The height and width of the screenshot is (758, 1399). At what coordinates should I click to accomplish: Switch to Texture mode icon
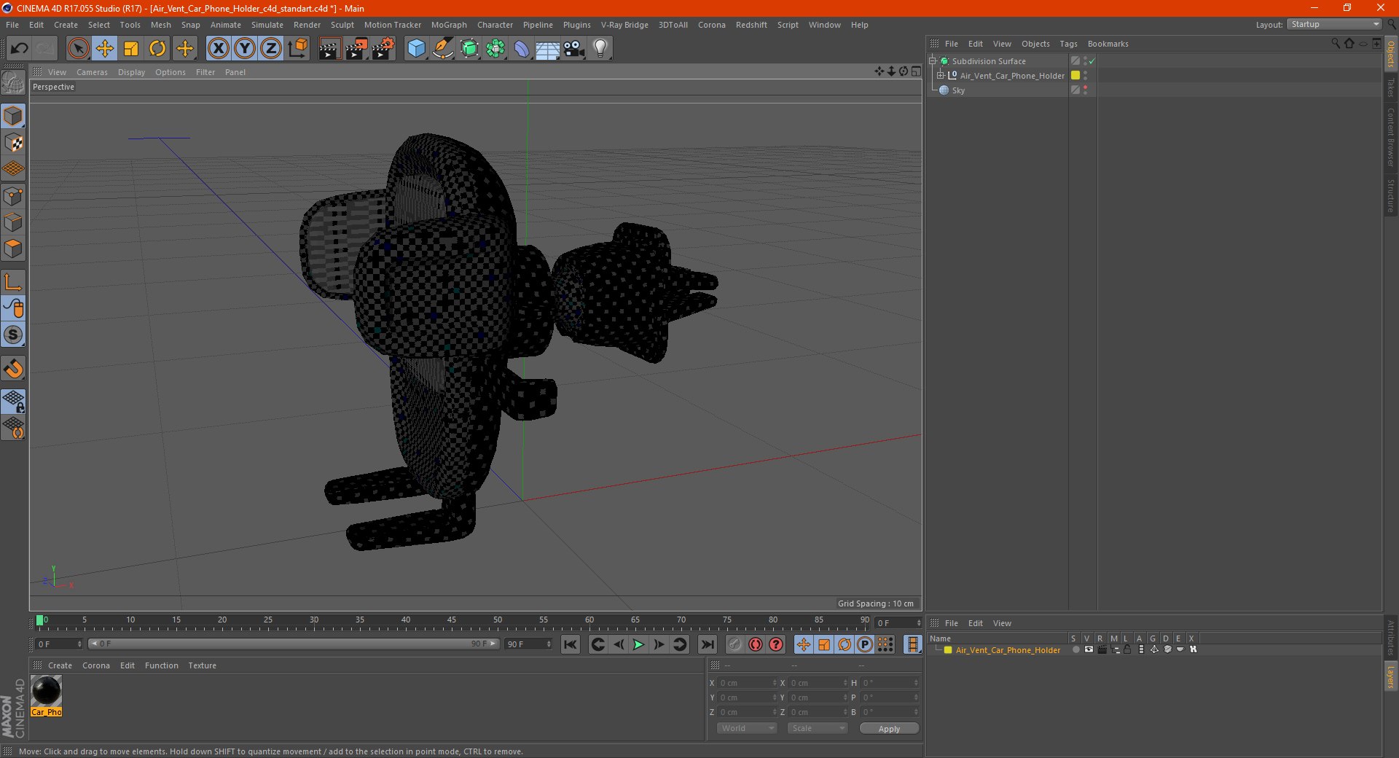click(x=13, y=143)
